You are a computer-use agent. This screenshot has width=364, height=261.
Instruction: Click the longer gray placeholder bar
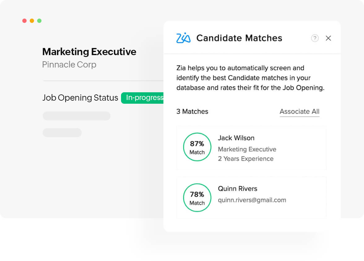tap(76, 116)
